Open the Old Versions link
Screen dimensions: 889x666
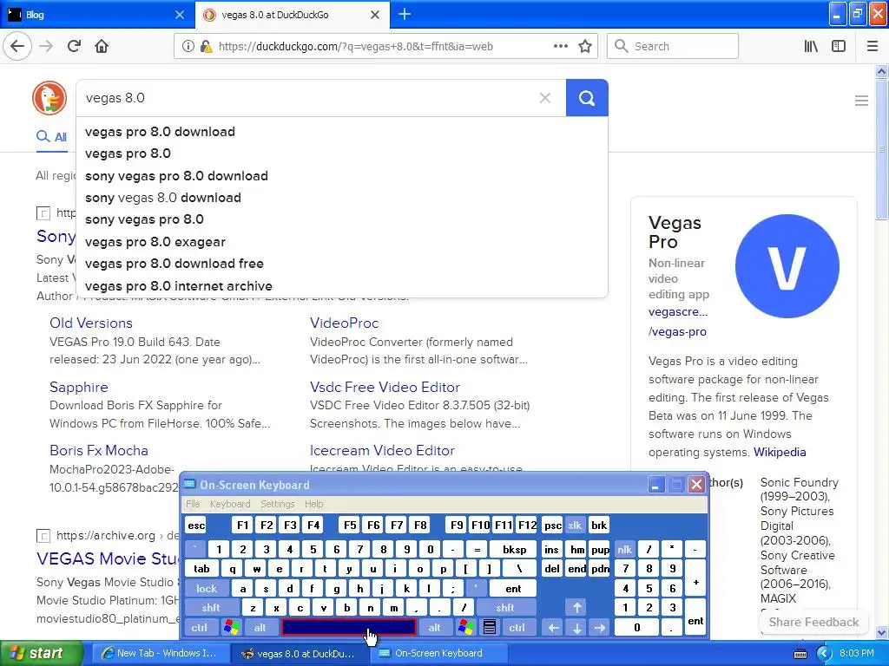coord(90,323)
